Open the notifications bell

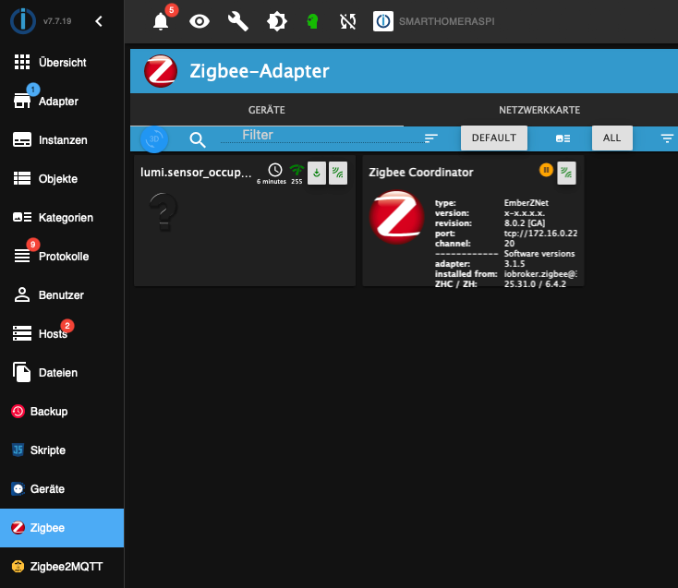click(x=161, y=21)
